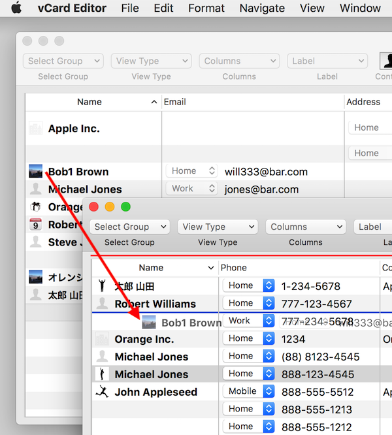Open the View menu
Viewport: 392px width, 435px height.
pyautogui.click(x=312, y=8)
